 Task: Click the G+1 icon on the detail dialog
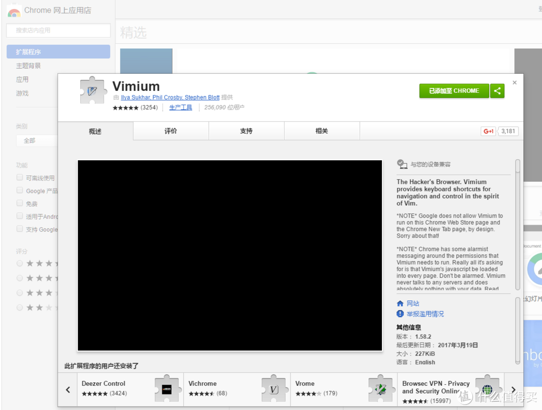(x=487, y=131)
